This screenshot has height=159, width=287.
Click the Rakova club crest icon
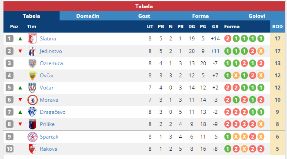tap(33, 149)
